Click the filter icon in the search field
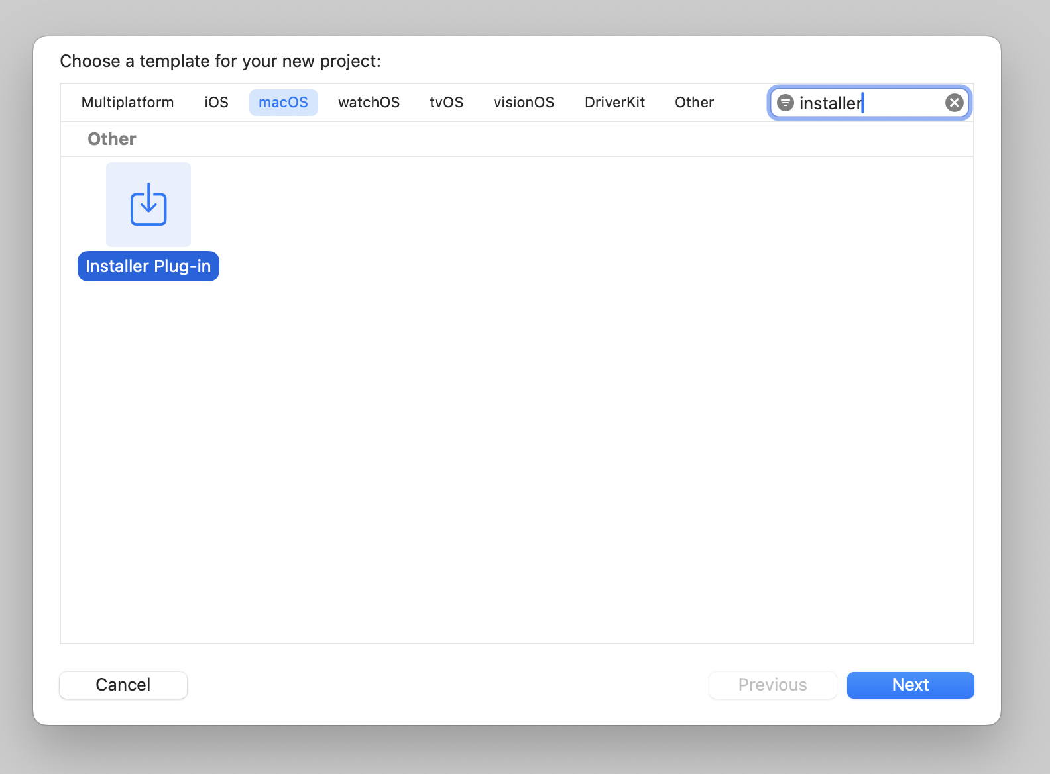 [x=786, y=103]
